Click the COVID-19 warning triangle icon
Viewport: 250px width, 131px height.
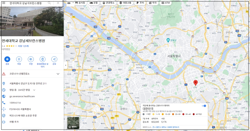4,74
